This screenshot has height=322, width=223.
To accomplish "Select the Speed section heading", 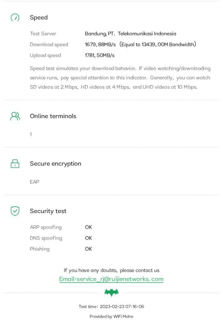I will coord(39,18).
